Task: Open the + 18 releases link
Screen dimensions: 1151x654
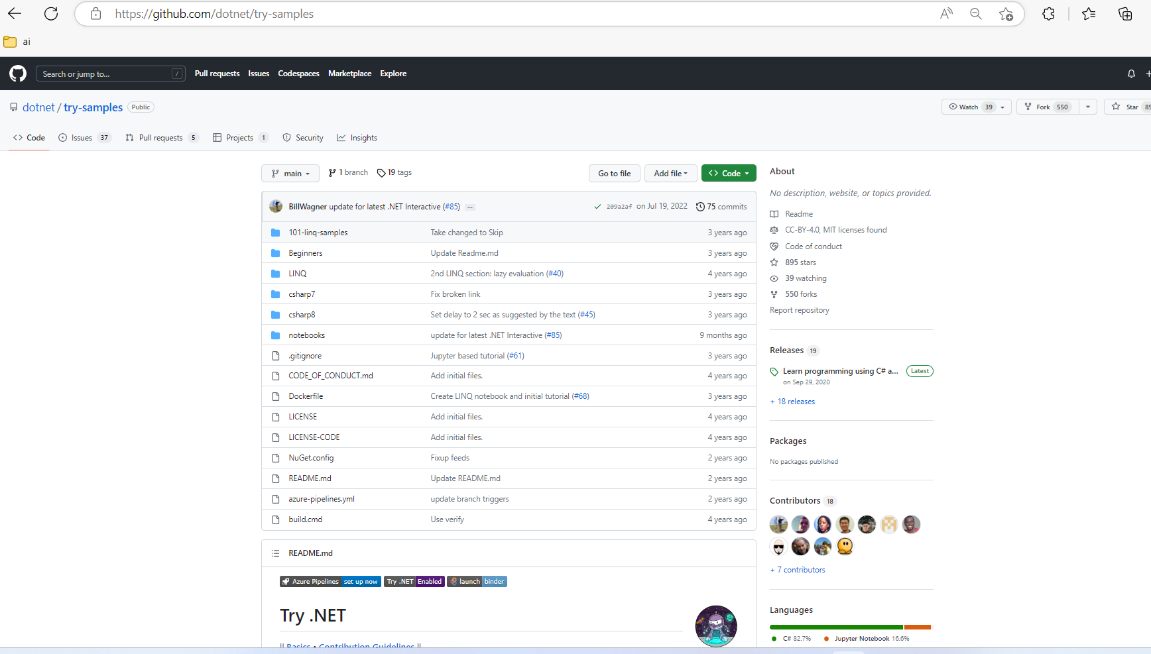Action: click(x=792, y=402)
